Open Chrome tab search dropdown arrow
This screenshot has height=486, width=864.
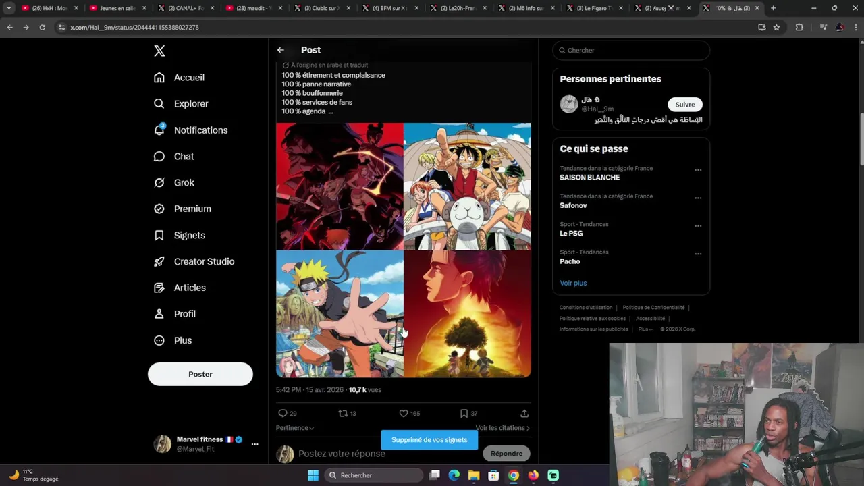[x=9, y=8]
